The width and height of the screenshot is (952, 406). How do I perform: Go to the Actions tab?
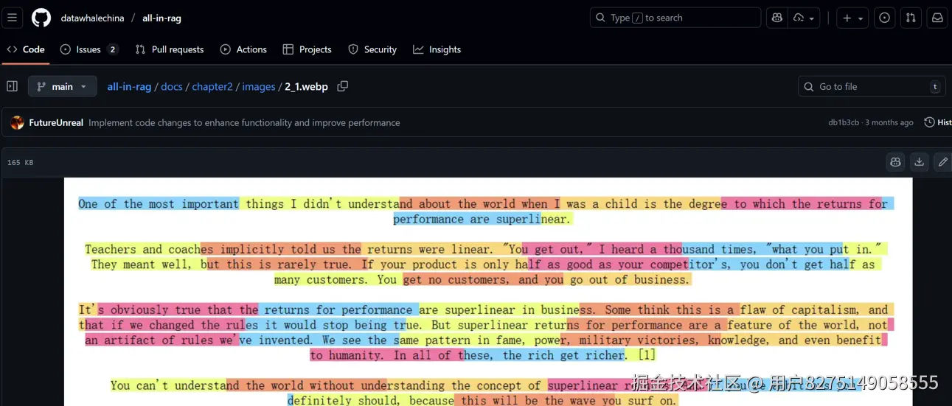point(243,49)
